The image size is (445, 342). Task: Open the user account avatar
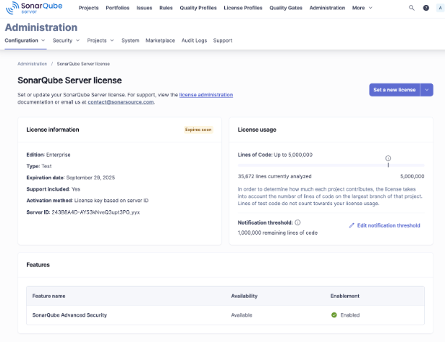(x=438, y=7)
